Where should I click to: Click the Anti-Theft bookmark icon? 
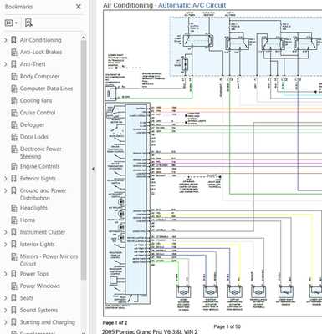click(13, 64)
